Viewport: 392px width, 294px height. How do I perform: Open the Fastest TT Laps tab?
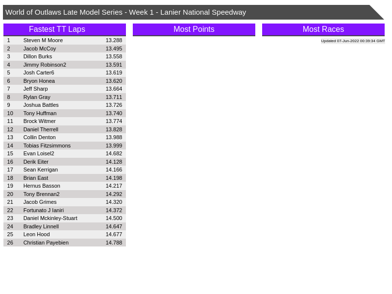pyautogui.click(x=57, y=29)
